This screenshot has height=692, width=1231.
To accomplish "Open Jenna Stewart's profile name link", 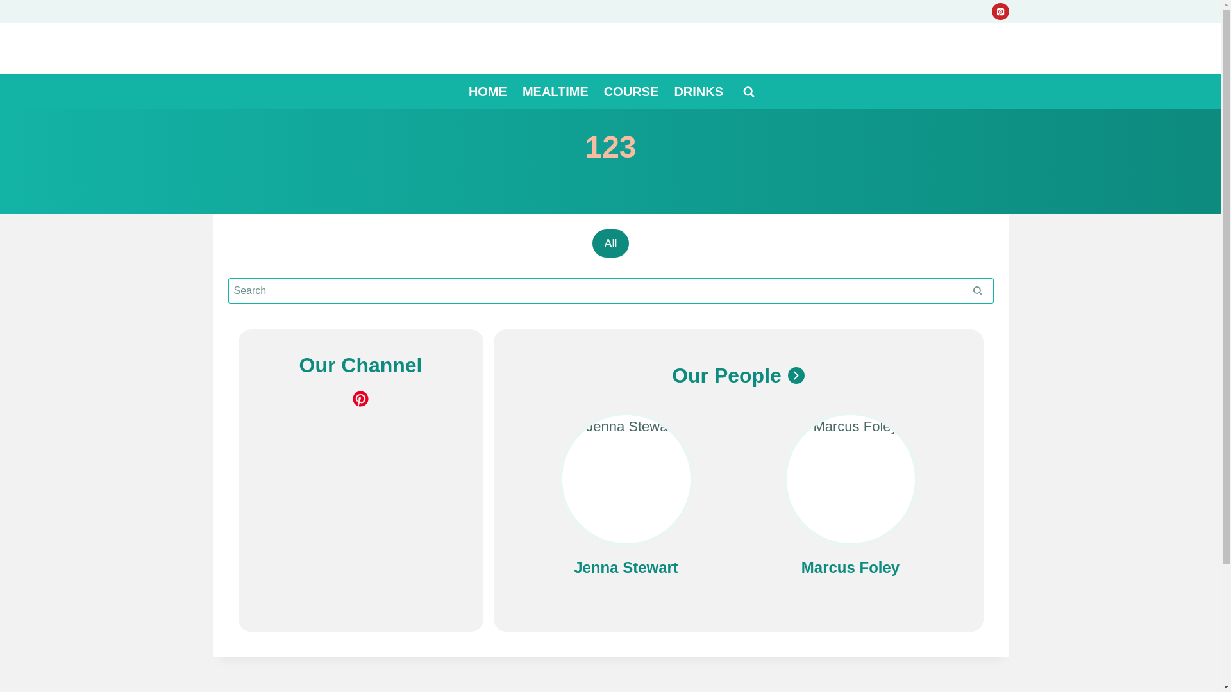I will point(626,568).
